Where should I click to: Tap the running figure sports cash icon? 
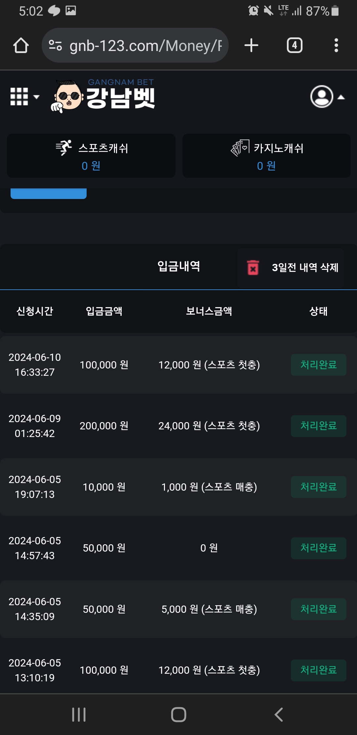tap(64, 147)
